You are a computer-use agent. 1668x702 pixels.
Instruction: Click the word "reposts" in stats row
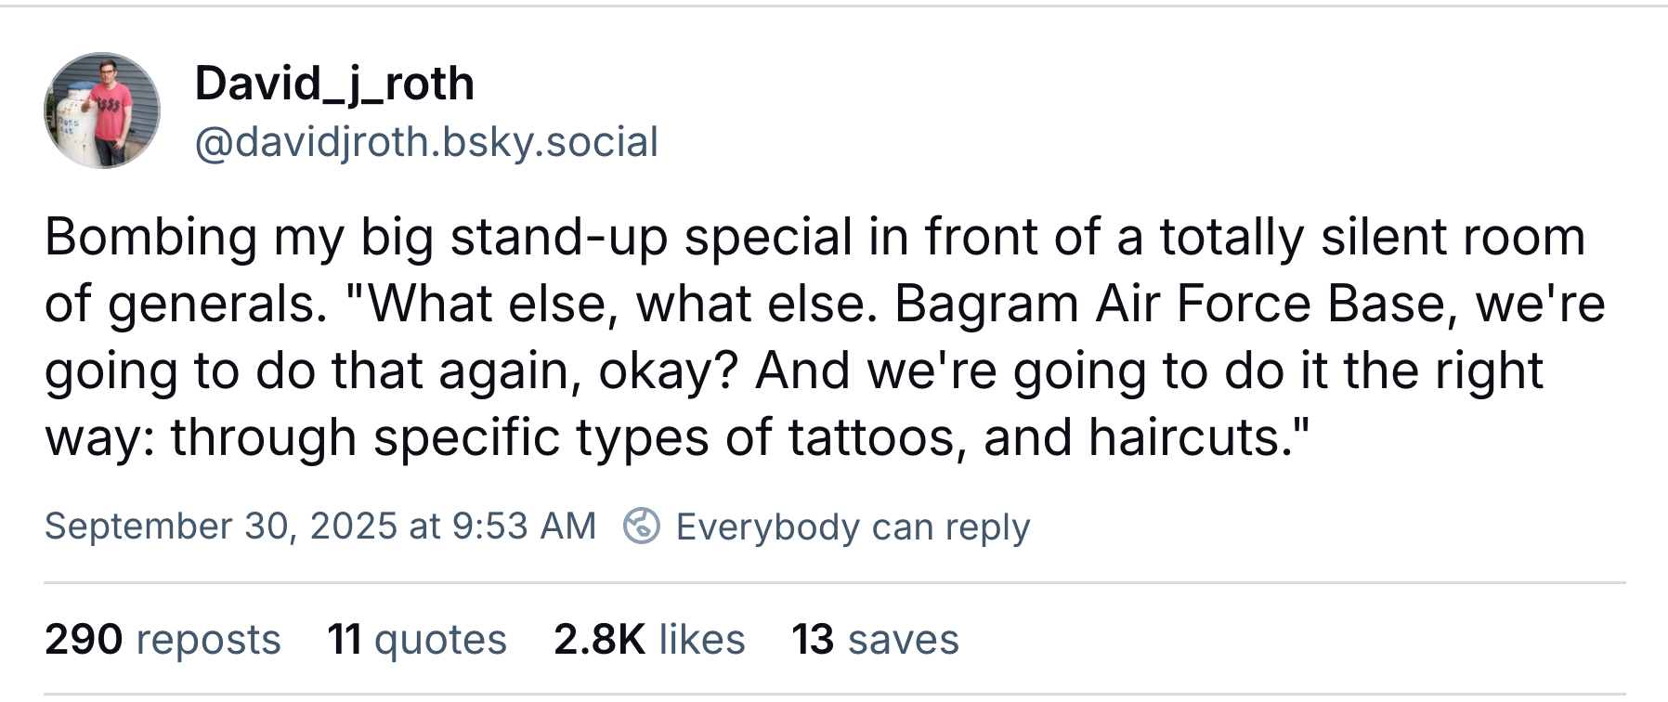208,639
